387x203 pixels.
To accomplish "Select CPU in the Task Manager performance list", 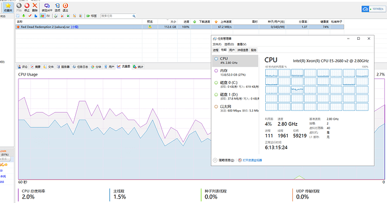I will pos(235,60).
